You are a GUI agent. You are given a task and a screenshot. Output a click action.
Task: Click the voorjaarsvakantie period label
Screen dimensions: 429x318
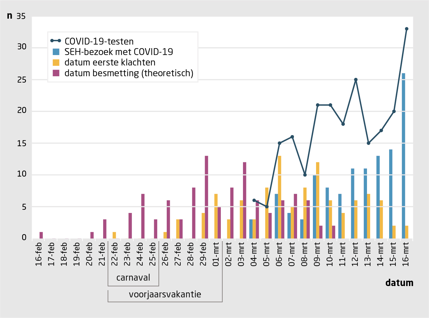tap(165, 295)
